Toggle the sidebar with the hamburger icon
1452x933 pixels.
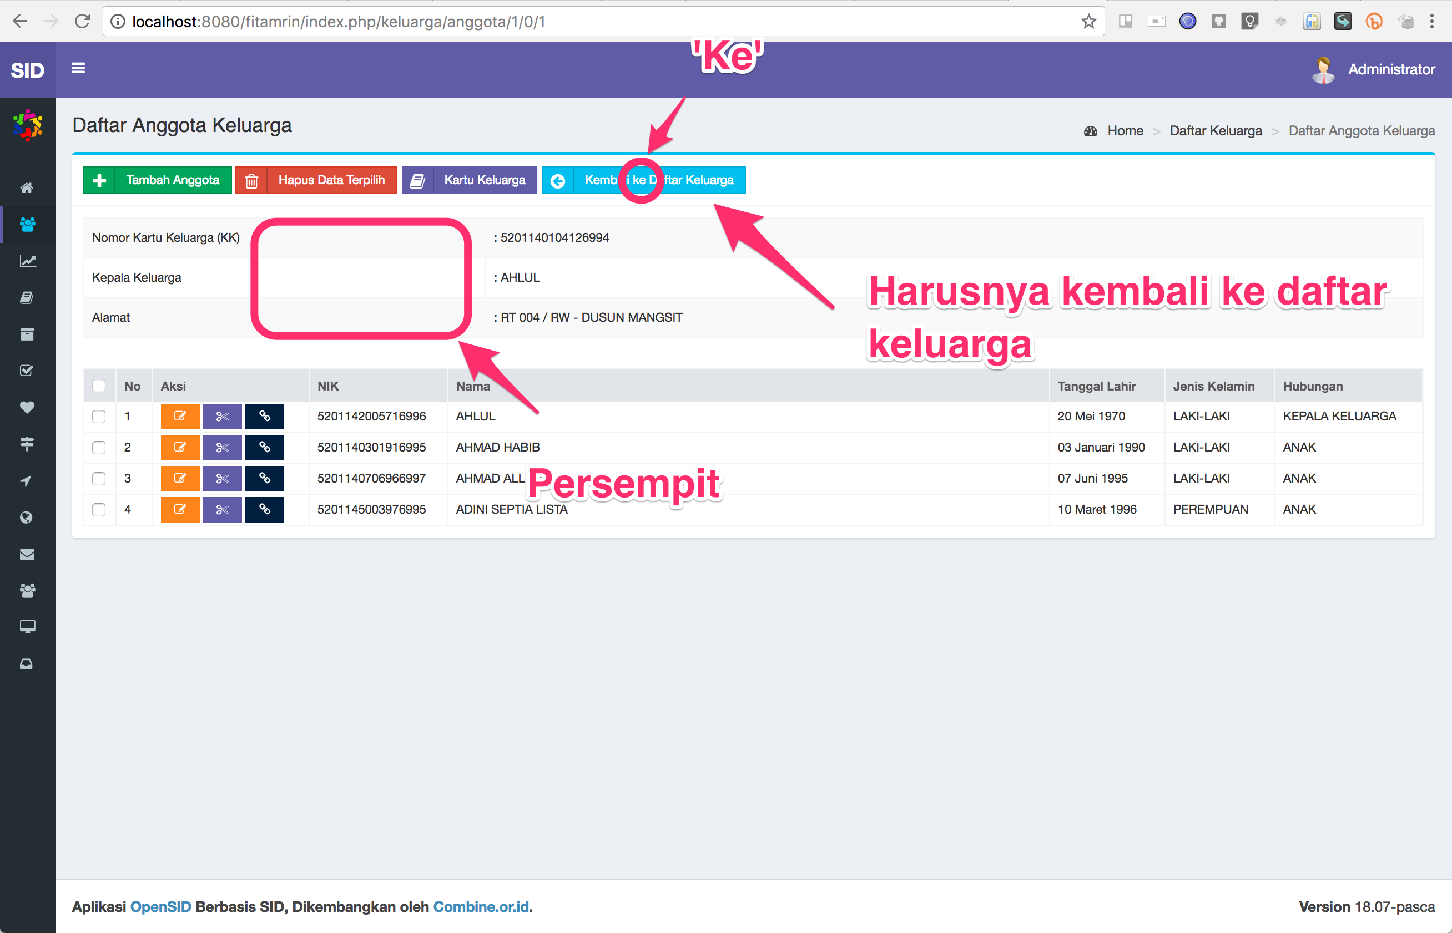tap(78, 68)
